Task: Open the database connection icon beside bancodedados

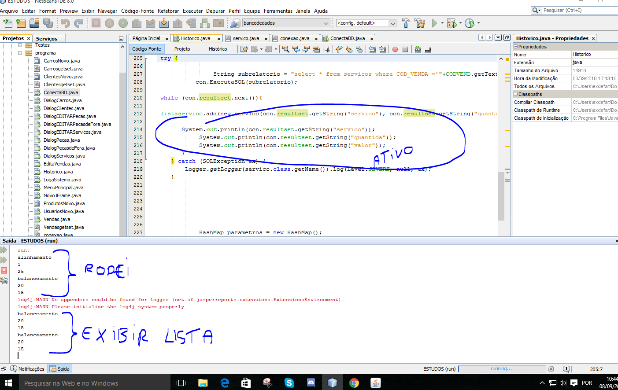Action: coord(236,23)
